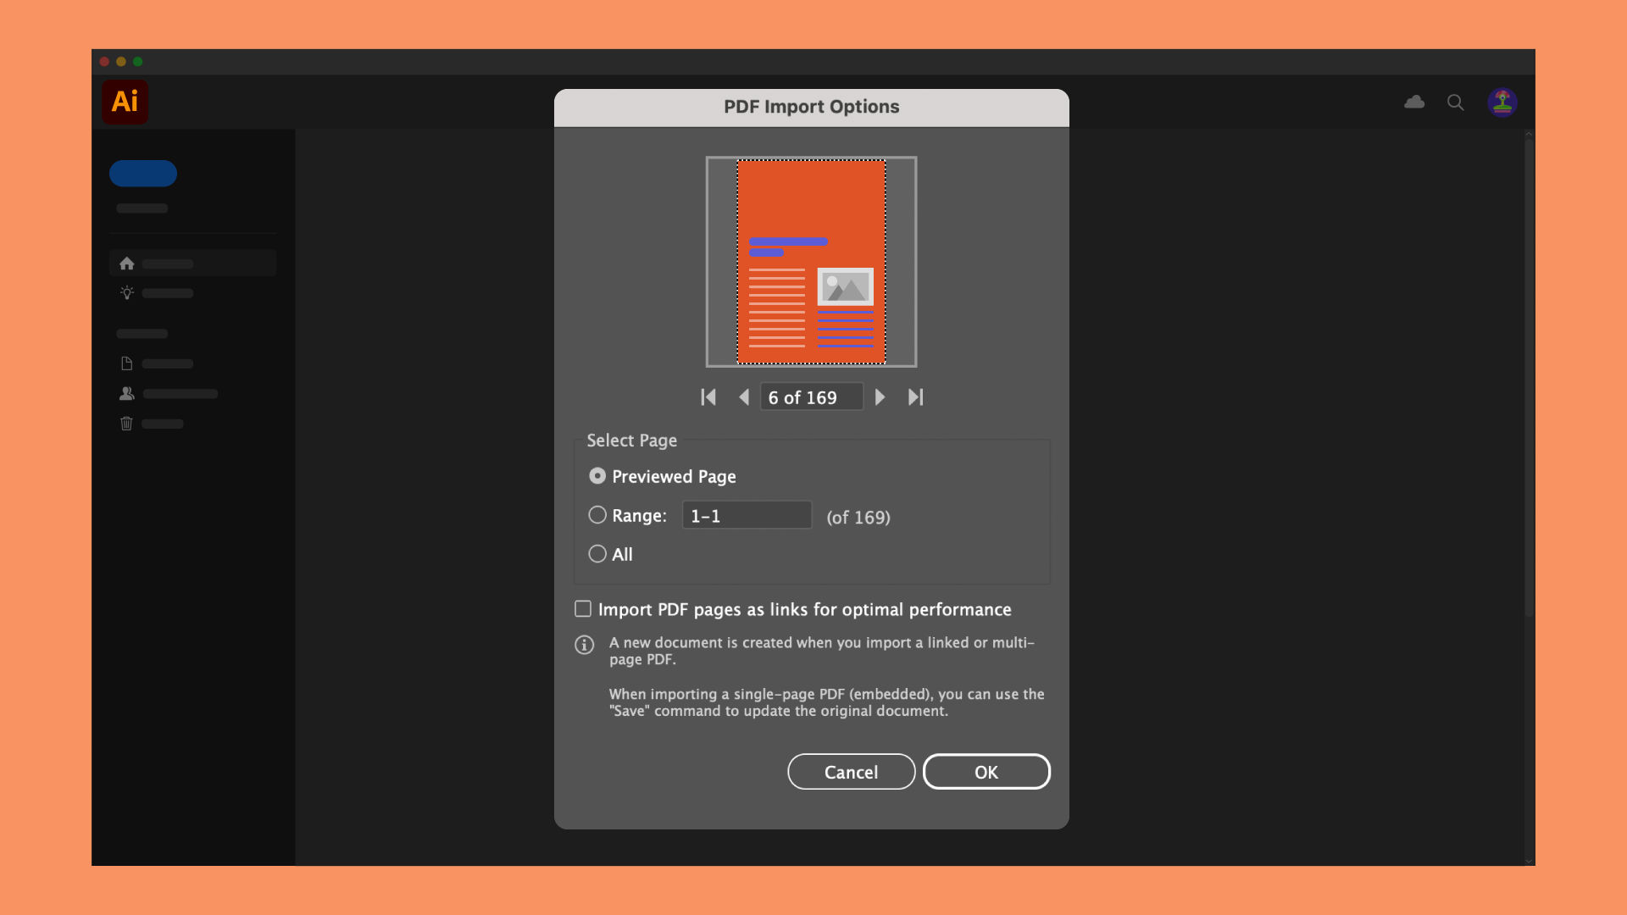1627x915 pixels.
Task: Click the next page navigation icon
Action: point(880,396)
